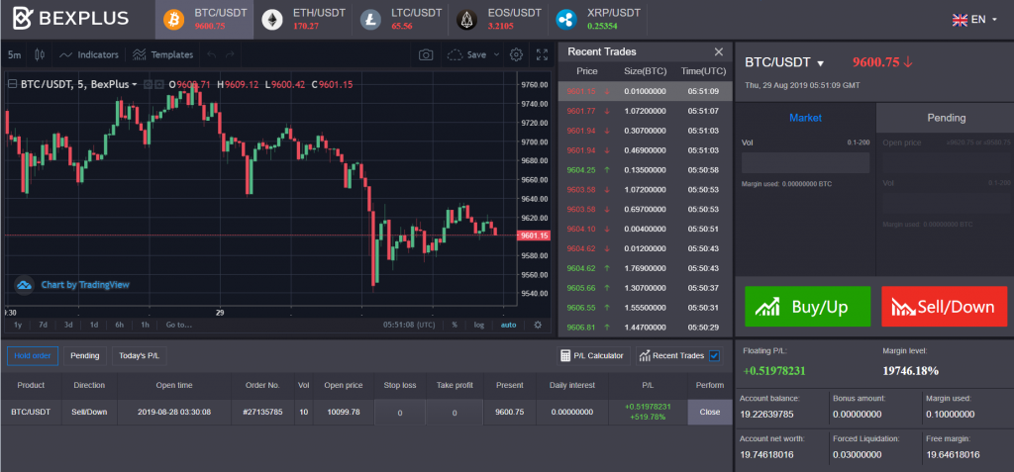Focus the Market Vol input field
Image resolution: width=1014 pixels, height=472 pixels.
[x=806, y=163]
